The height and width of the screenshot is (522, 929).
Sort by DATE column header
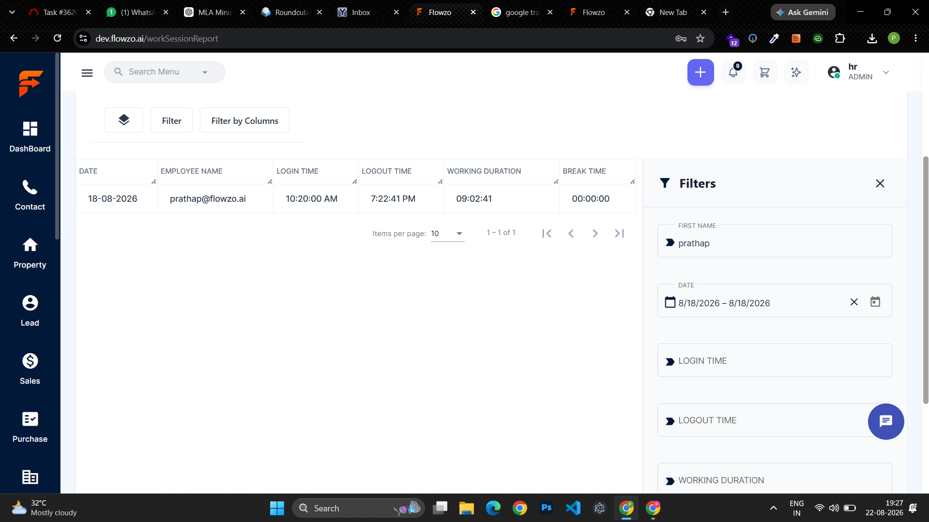[88, 171]
